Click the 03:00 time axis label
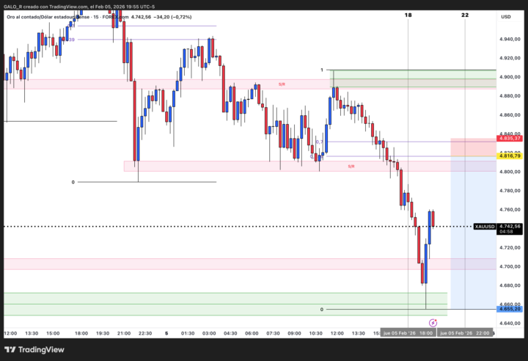Viewport: 528px width, 361px height. click(x=209, y=333)
